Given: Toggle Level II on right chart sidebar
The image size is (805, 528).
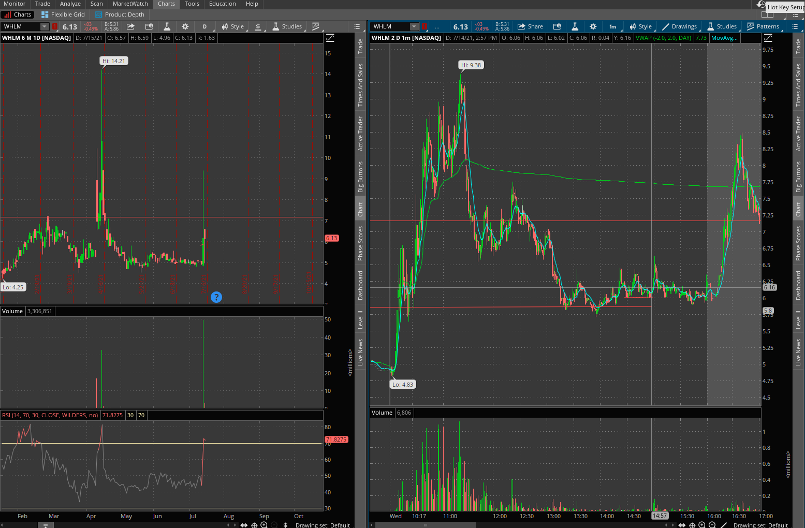Looking at the screenshot, I should (798, 319).
